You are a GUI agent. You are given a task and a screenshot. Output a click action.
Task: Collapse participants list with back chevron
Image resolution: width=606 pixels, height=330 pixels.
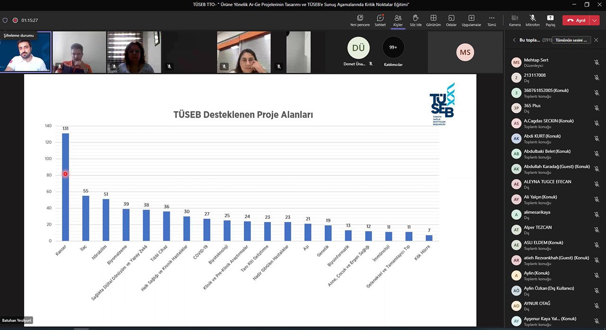pyautogui.click(x=514, y=40)
